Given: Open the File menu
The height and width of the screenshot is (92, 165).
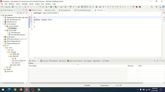Looking at the screenshot, I should pyautogui.click(x=2, y=4).
